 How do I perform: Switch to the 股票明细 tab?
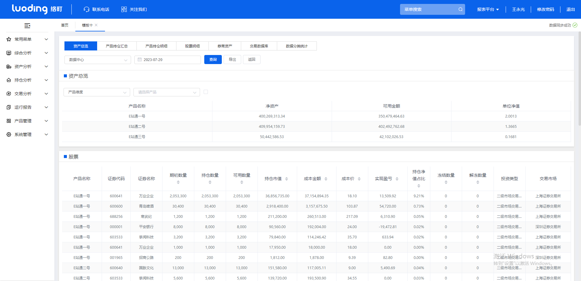pos(192,46)
